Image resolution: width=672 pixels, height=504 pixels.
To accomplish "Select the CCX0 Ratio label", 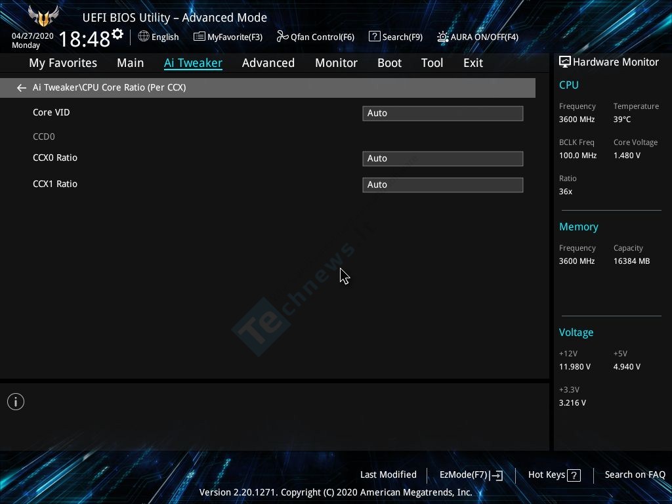I will click(x=55, y=157).
